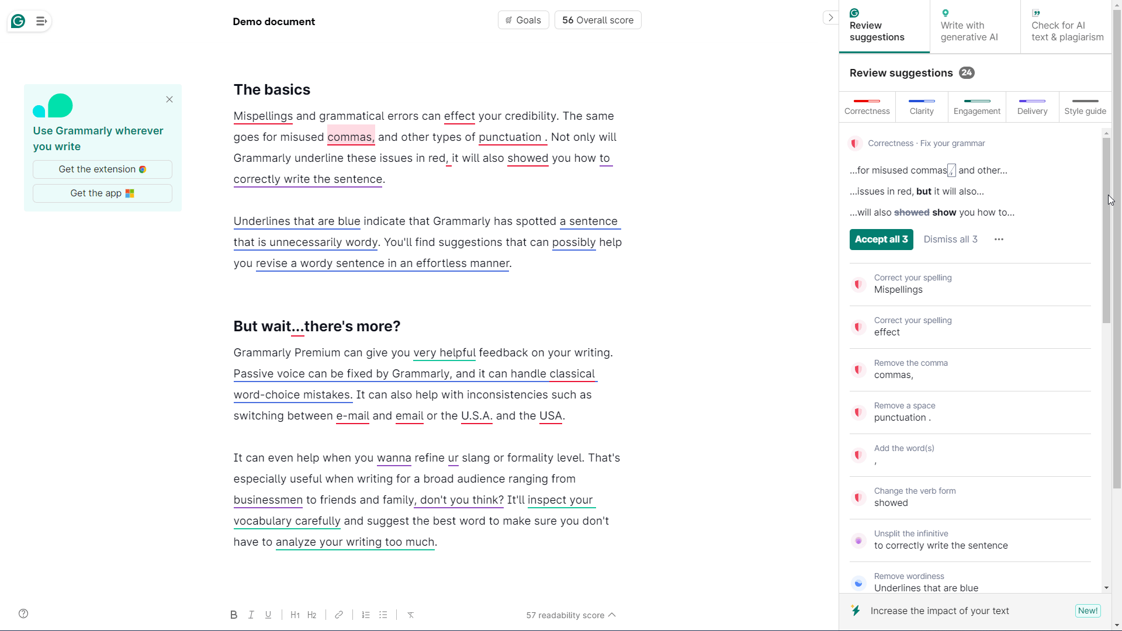Open the 56 Overall score button

[x=598, y=20]
